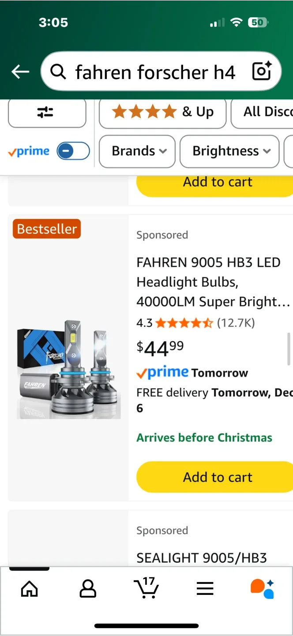Open the Brightness dropdown filter

pyautogui.click(x=229, y=151)
